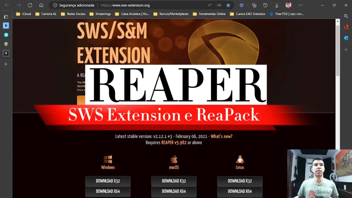Download the macOS X32 build
Image resolution: width=352 pixels, height=198 pixels.
pos(174,181)
